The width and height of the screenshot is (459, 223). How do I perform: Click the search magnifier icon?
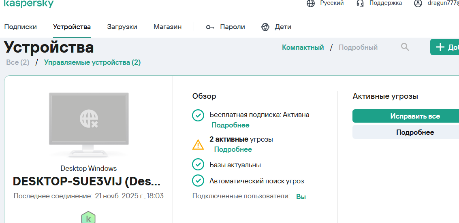[405, 47]
